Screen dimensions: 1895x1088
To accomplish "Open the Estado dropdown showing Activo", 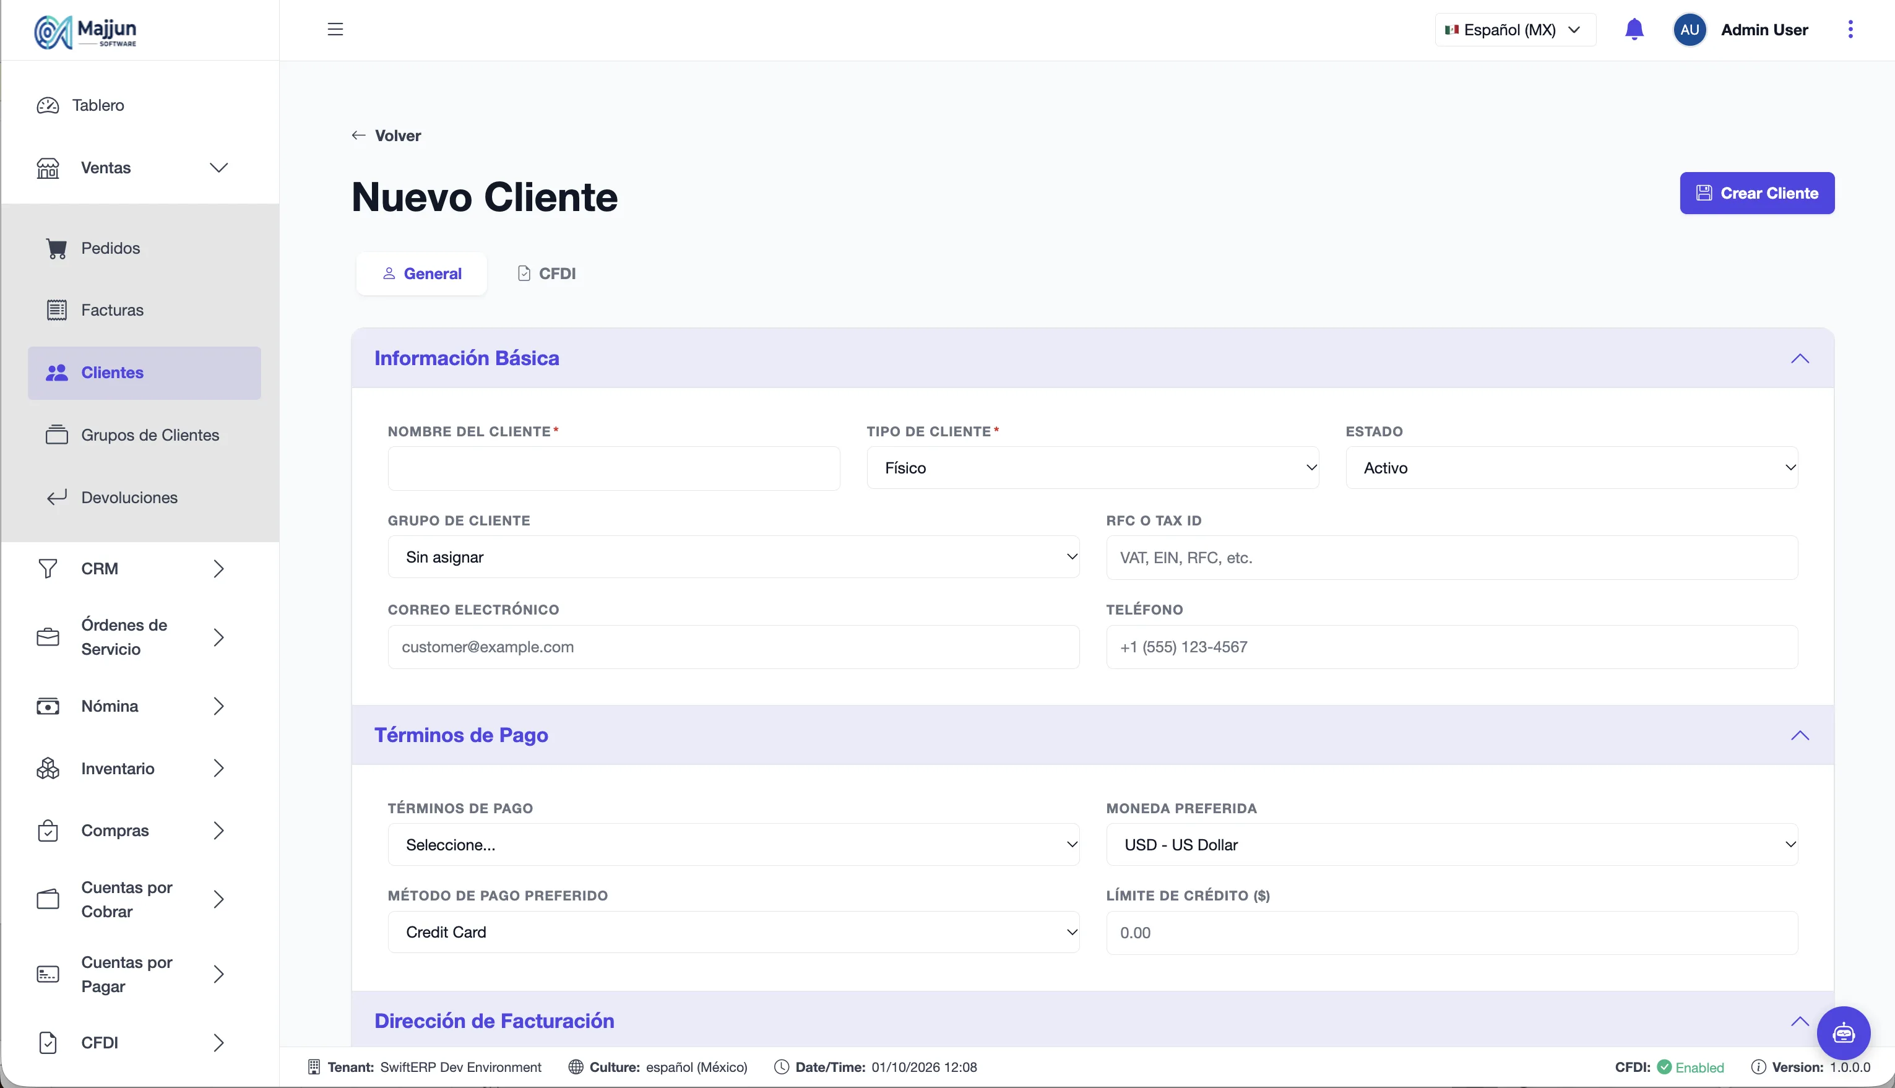I will [x=1571, y=468].
